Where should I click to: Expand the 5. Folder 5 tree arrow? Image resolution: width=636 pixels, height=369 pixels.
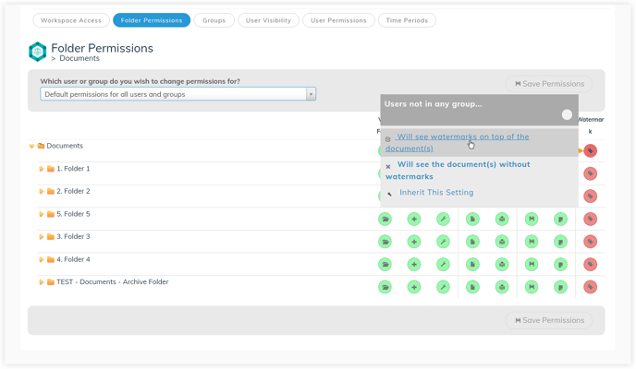(x=41, y=214)
